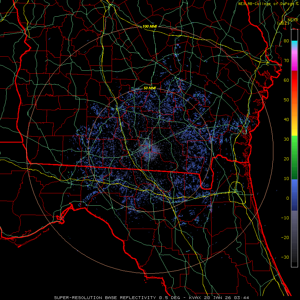The image size is (300, 300).
Task: Click the 80 value on reflectivity scale
Action: (x=286, y=41)
